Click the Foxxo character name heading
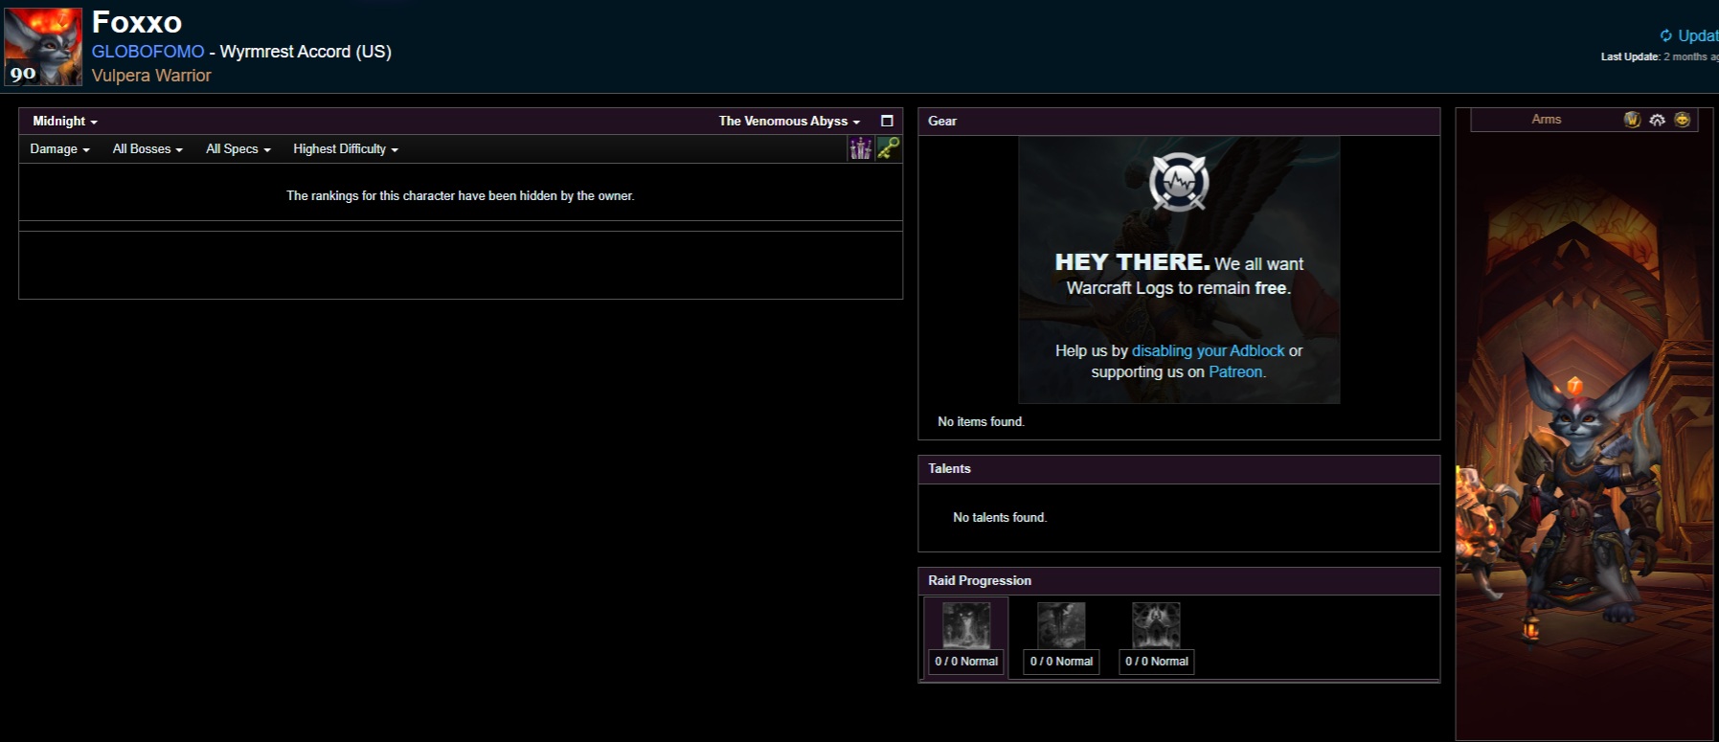The width and height of the screenshot is (1719, 742). click(x=137, y=22)
